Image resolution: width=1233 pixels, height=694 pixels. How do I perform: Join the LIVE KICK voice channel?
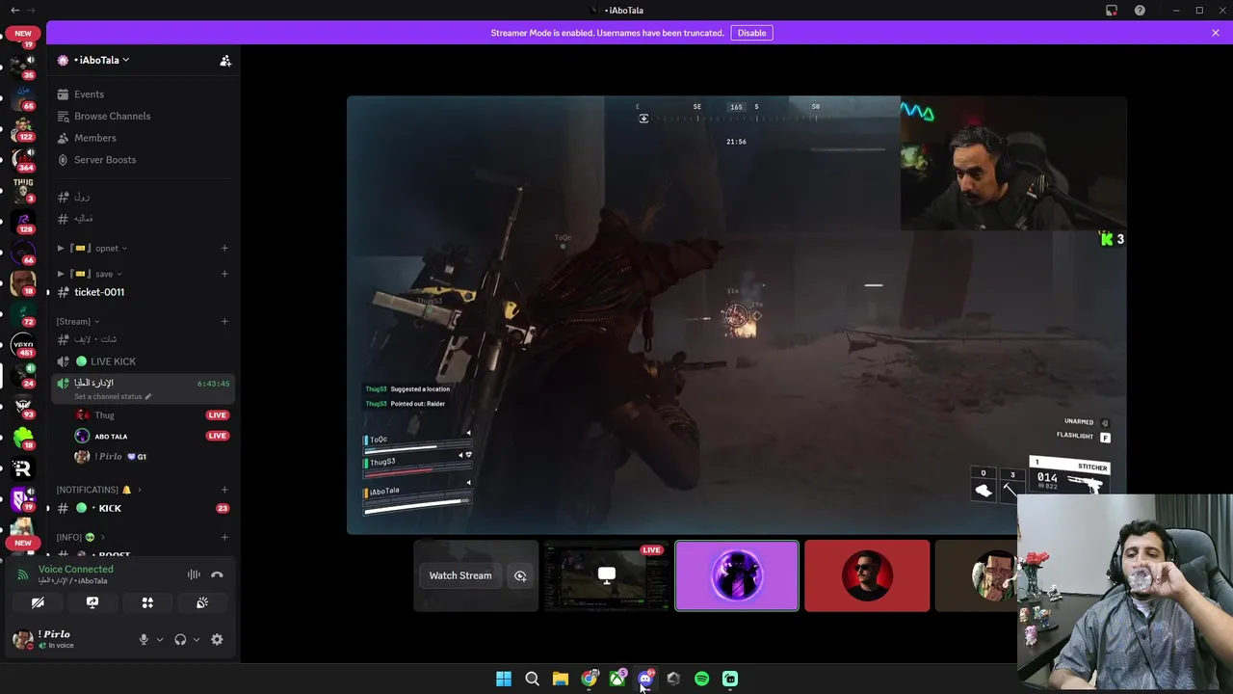coord(113,361)
